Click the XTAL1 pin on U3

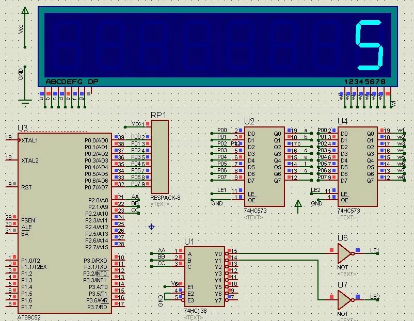(29, 140)
